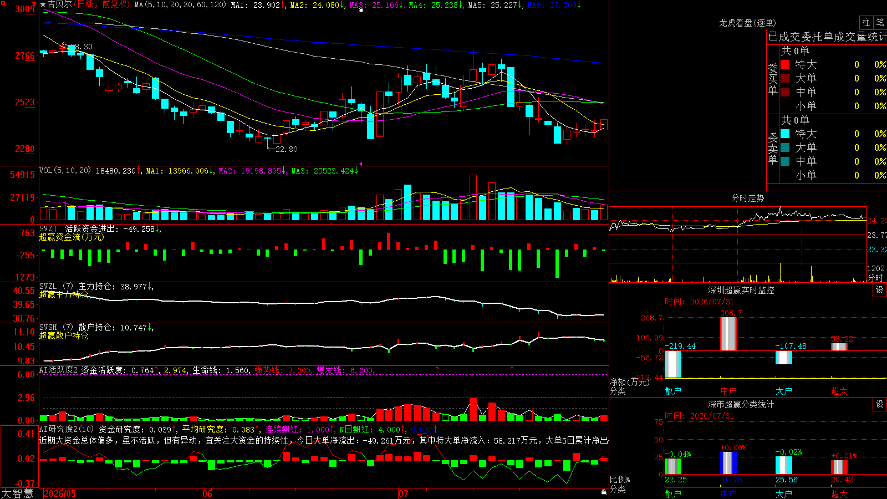Click the 268.7 中户 bar in the net-amount chart
Viewport: 887px width, 499px height.
[x=728, y=333]
